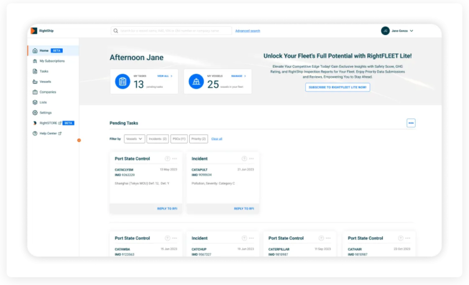Toggle the PSCs (11) filter
This screenshot has width=469, height=285.
(179, 139)
